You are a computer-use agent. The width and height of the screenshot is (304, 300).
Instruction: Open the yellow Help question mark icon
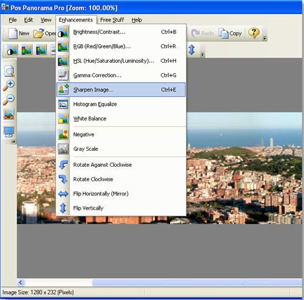coord(254,33)
